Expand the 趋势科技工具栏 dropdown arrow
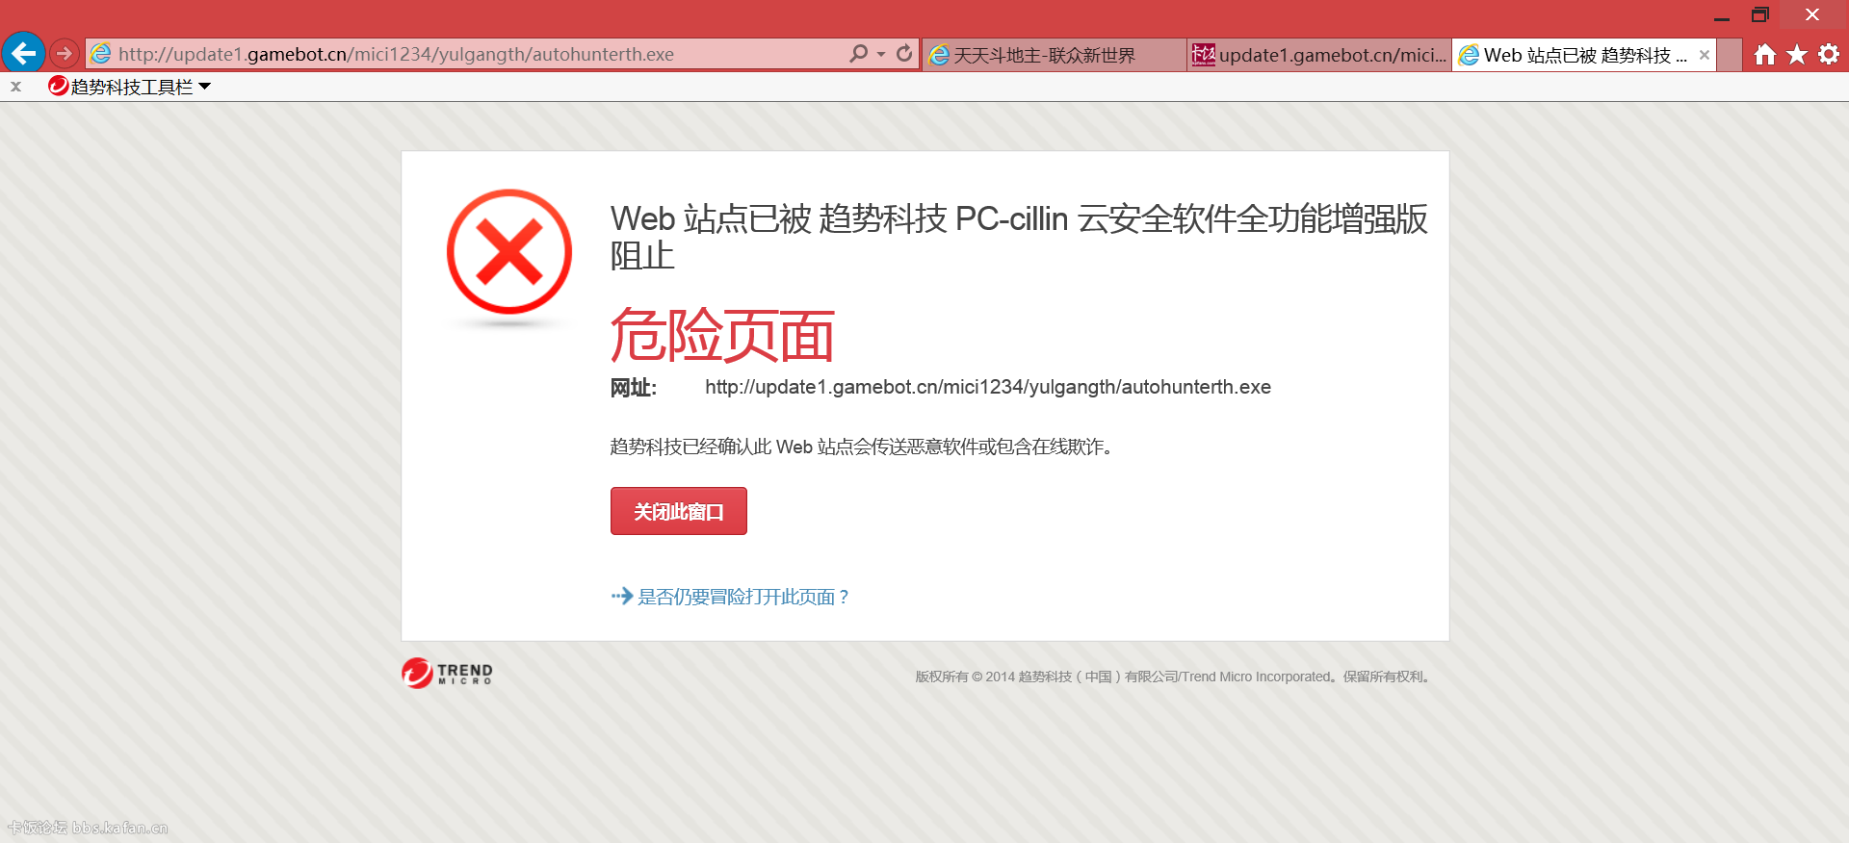This screenshot has height=843, width=1849. [205, 87]
